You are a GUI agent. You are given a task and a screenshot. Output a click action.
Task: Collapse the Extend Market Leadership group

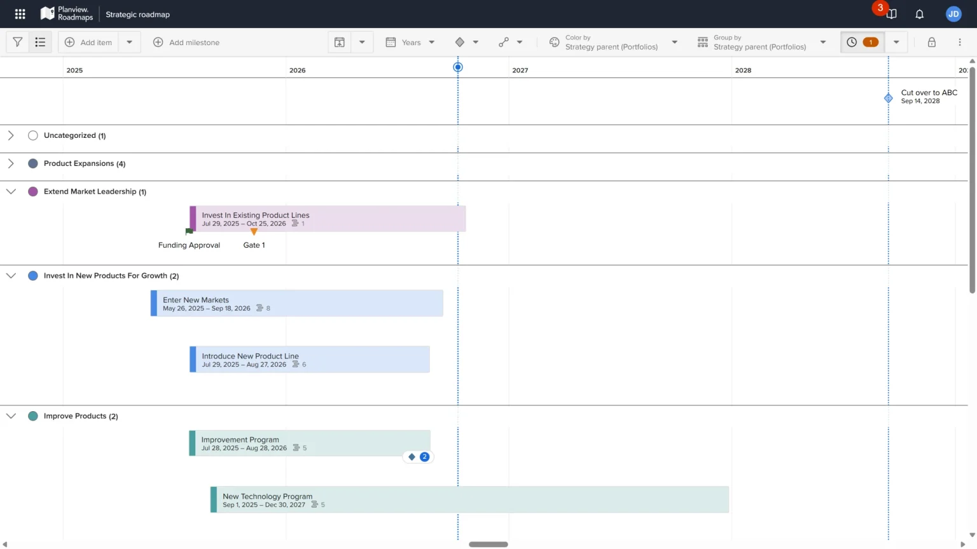click(11, 191)
